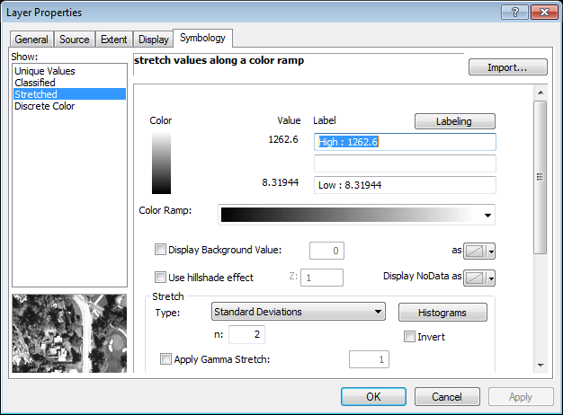Click the scroll up arrow
The height and width of the screenshot is (415, 563).
tap(541, 93)
